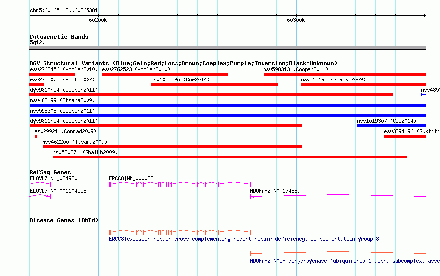Image resolution: width=440 pixels, height=276 pixels.
Task: Click the NDUFAF2|NM_174889 RefSeq gene line
Action: point(338,196)
